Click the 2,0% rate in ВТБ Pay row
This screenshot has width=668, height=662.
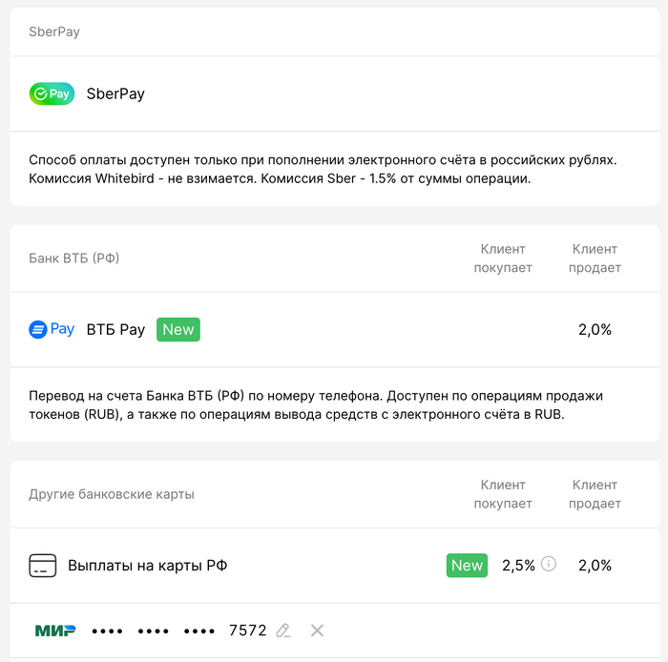(595, 330)
